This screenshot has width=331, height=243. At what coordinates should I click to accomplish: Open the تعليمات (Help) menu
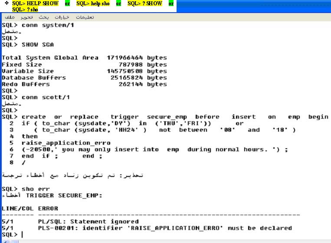pyautogui.click(x=85, y=17)
